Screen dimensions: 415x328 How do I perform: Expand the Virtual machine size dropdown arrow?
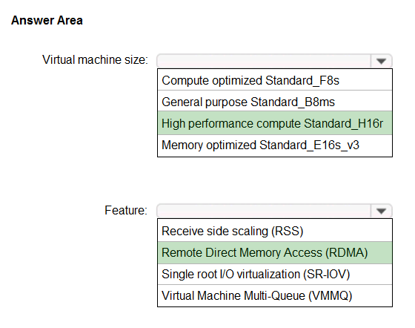pyautogui.click(x=381, y=61)
